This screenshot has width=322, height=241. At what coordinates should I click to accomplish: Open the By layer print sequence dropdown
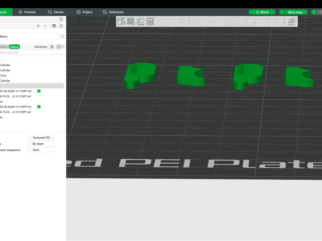point(41,144)
